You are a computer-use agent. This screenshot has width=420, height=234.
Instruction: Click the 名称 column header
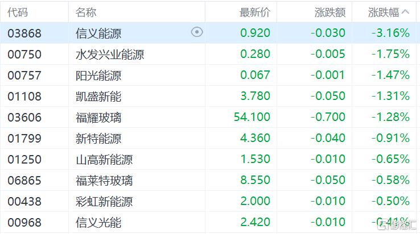pyautogui.click(x=86, y=12)
